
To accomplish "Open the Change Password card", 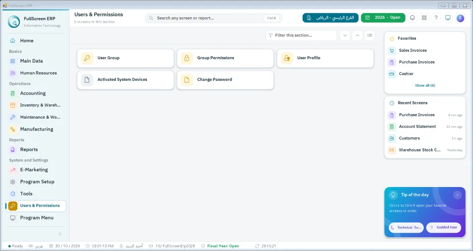I will tap(225, 80).
